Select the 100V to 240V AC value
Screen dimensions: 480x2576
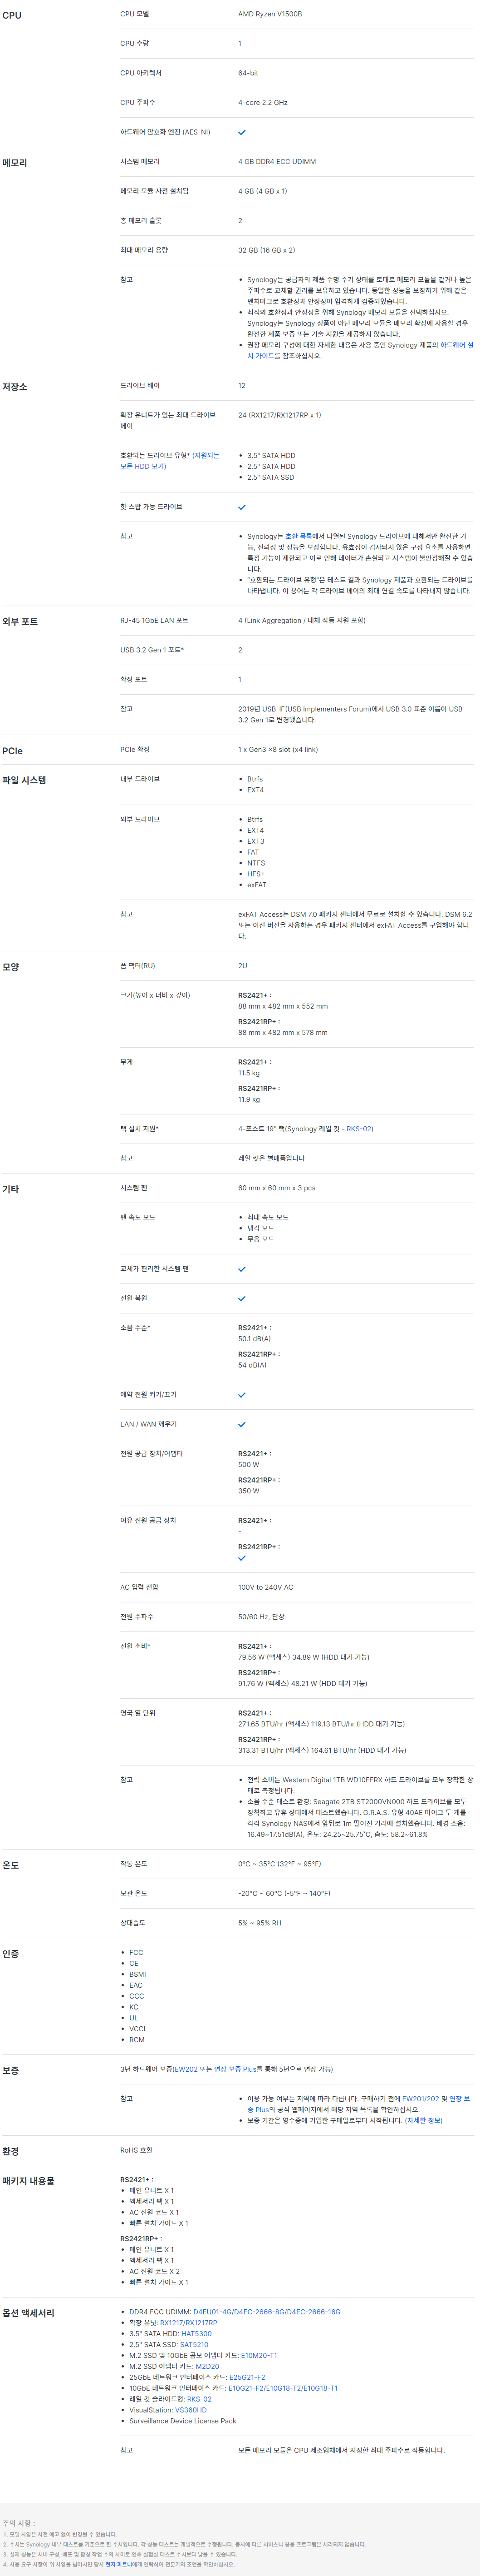[265, 1587]
